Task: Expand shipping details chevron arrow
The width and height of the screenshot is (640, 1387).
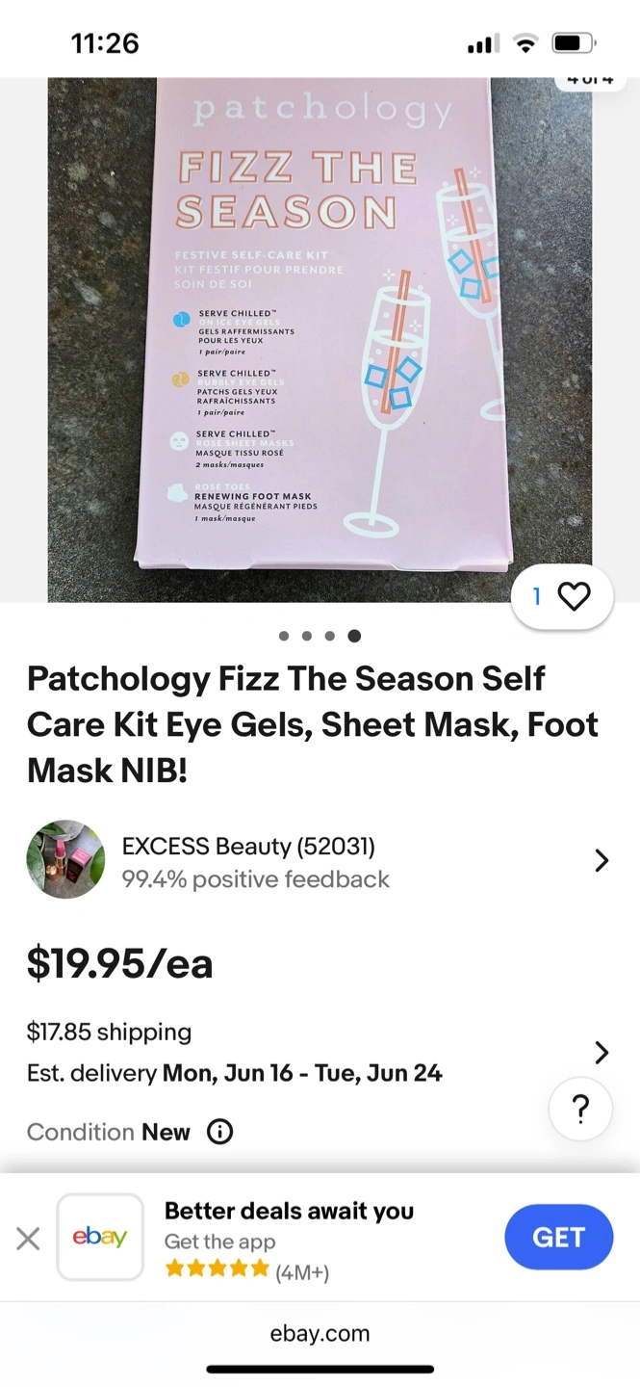Action: point(602,1052)
